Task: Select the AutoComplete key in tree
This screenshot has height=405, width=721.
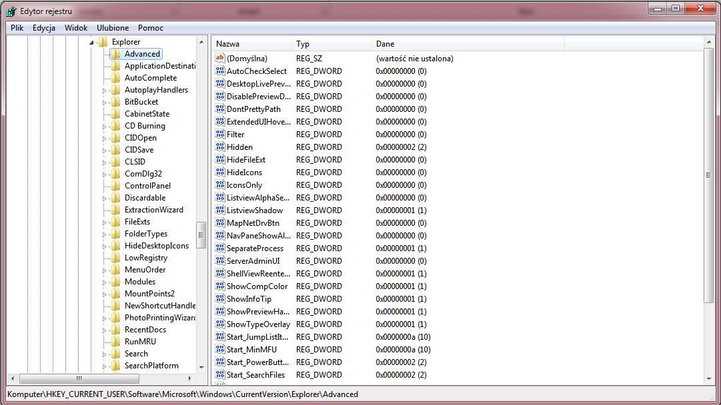Action: [150, 77]
